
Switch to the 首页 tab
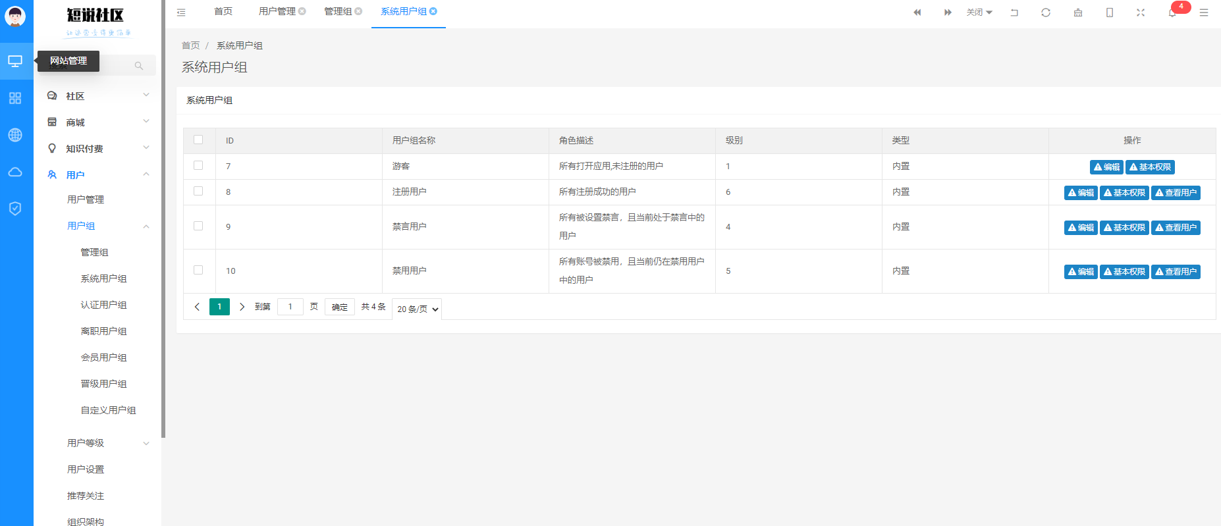coord(223,11)
